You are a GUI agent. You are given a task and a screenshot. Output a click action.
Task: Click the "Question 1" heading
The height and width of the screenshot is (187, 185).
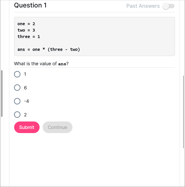tap(30, 5)
